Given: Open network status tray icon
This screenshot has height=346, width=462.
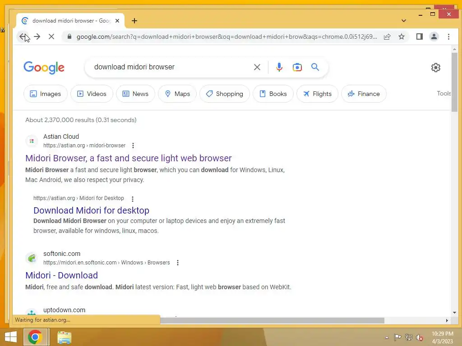Looking at the screenshot, I should [409, 337].
